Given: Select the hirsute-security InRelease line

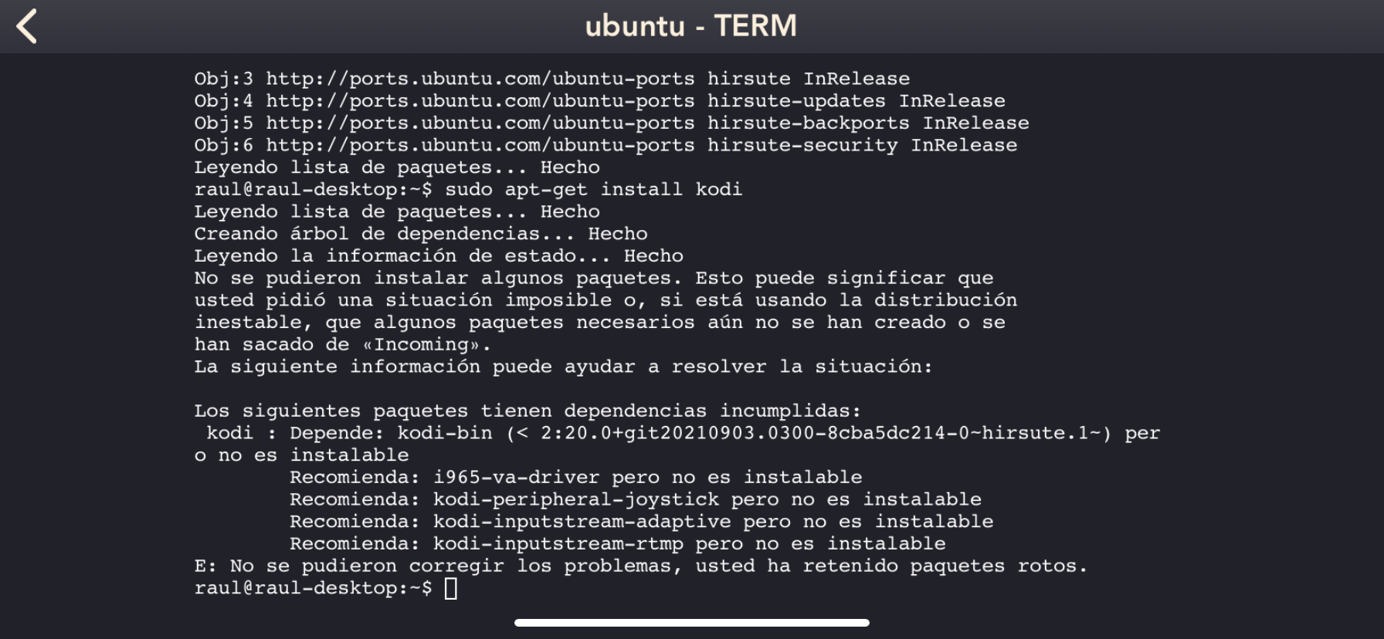Looking at the screenshot, I should [605, 145].
